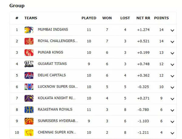
Task: Expand the Mumbai Indians row chevron
Action: tap(172, 30)
